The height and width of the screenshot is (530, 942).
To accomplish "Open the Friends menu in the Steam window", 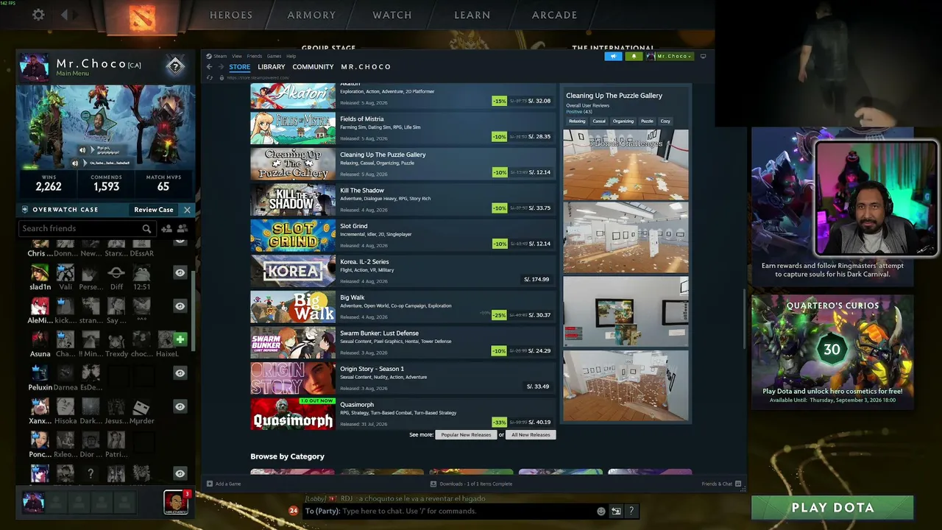I will coord(255,56).
